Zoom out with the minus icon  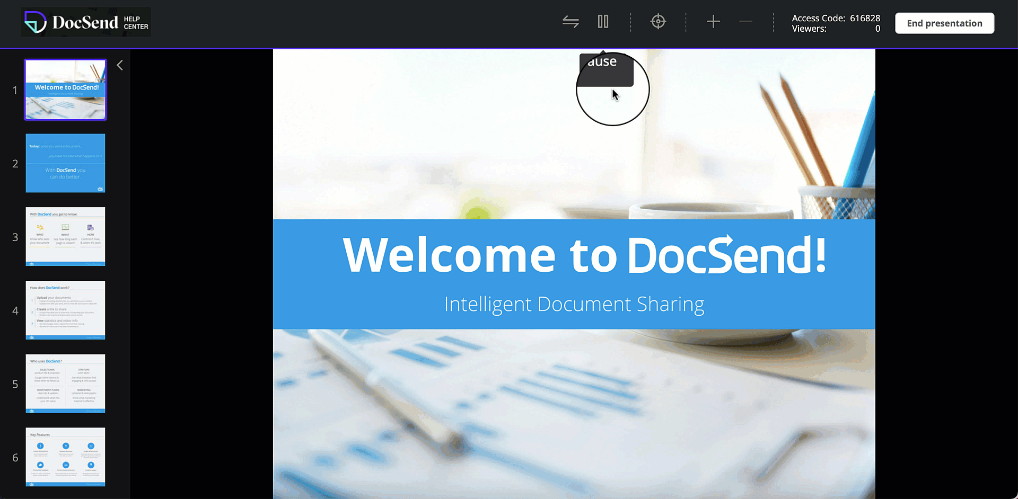point(745,22)
